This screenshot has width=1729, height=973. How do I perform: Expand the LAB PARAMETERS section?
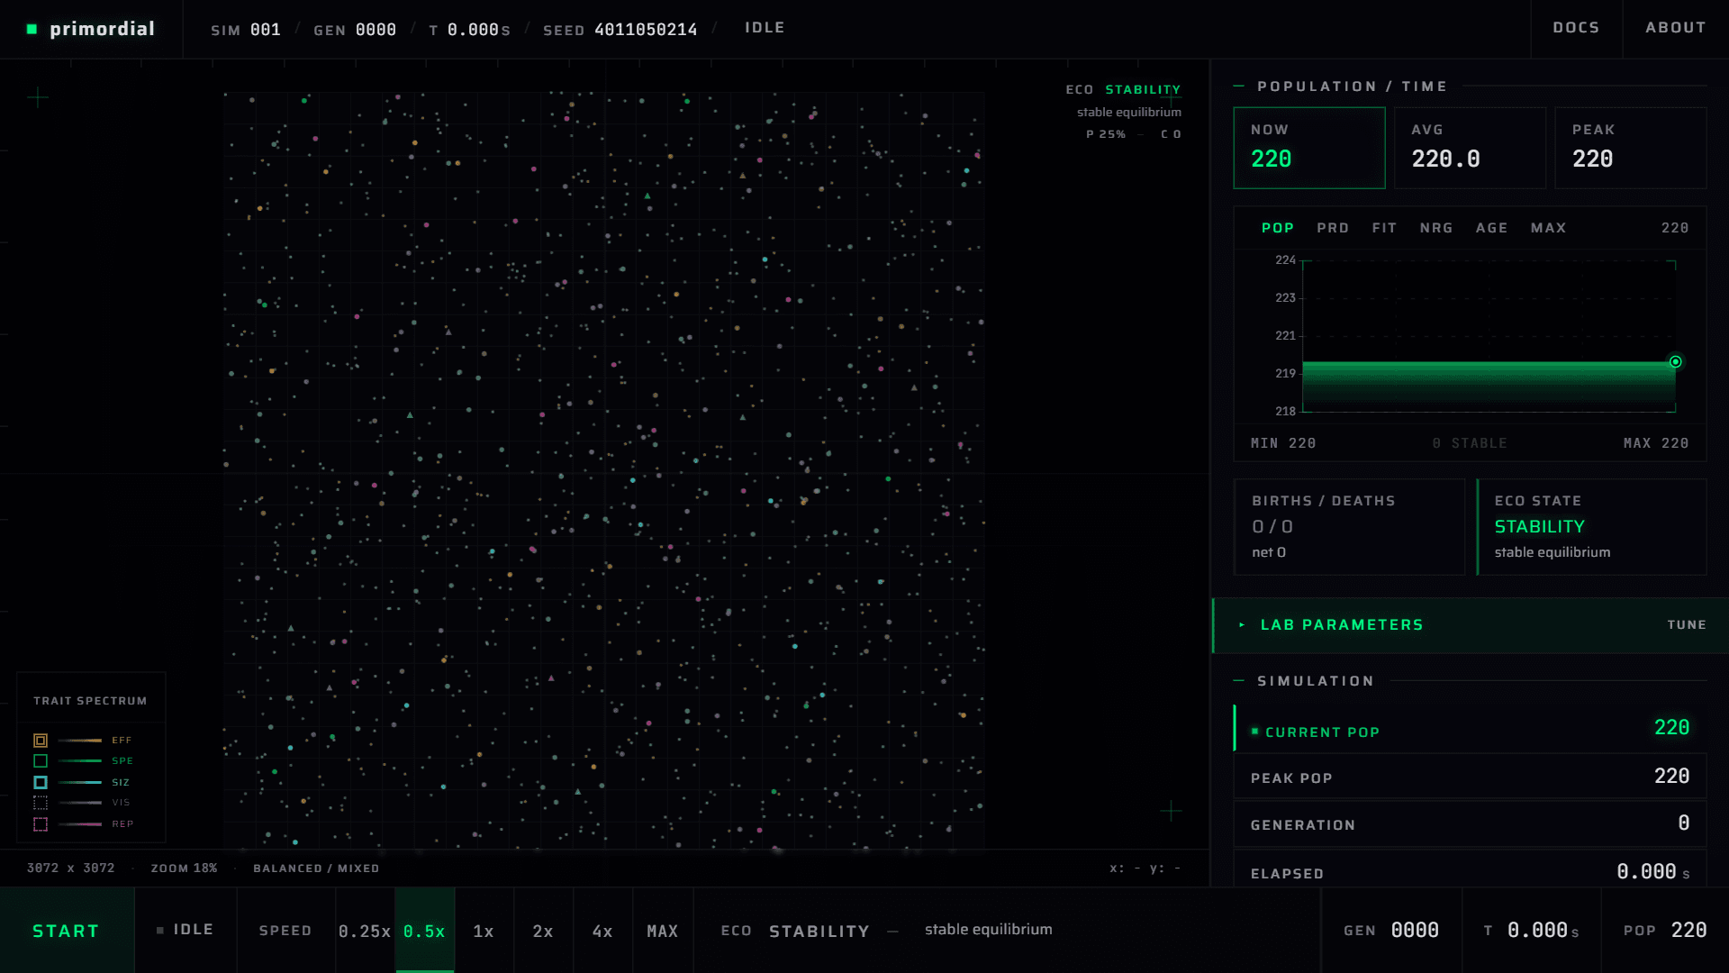[x=1471, y=625]
